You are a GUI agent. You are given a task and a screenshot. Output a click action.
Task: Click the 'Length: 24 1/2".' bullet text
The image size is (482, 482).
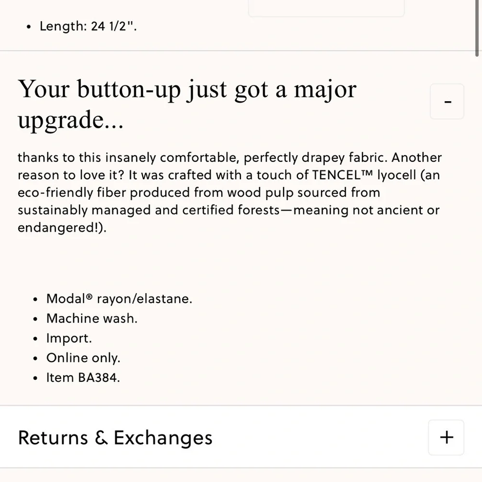[88, 26]
